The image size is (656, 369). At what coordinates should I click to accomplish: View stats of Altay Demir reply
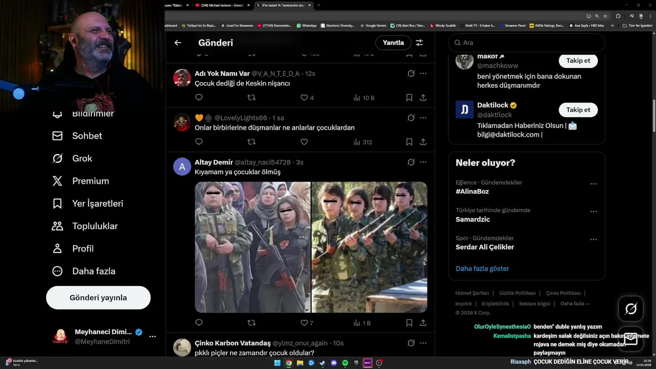[x=362, y=323]
